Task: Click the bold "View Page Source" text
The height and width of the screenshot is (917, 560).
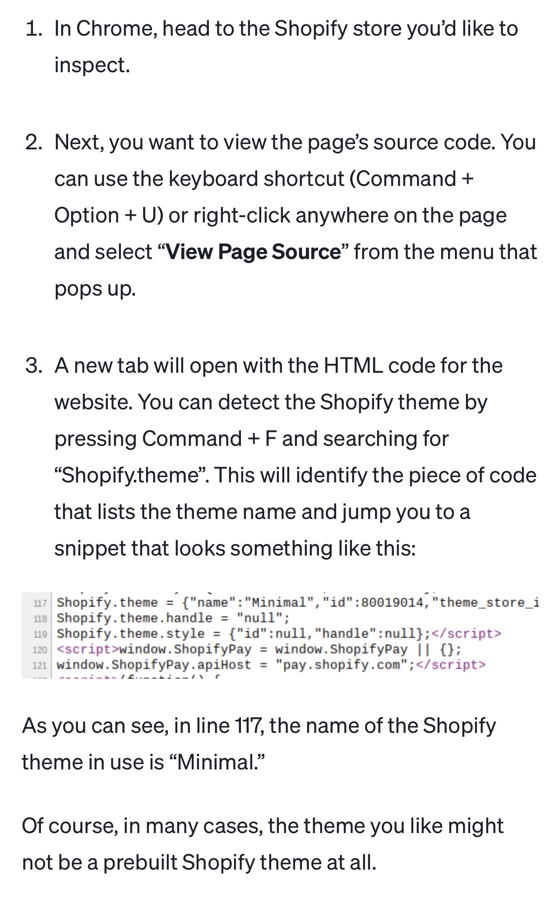Action: (x=253, y=252)
